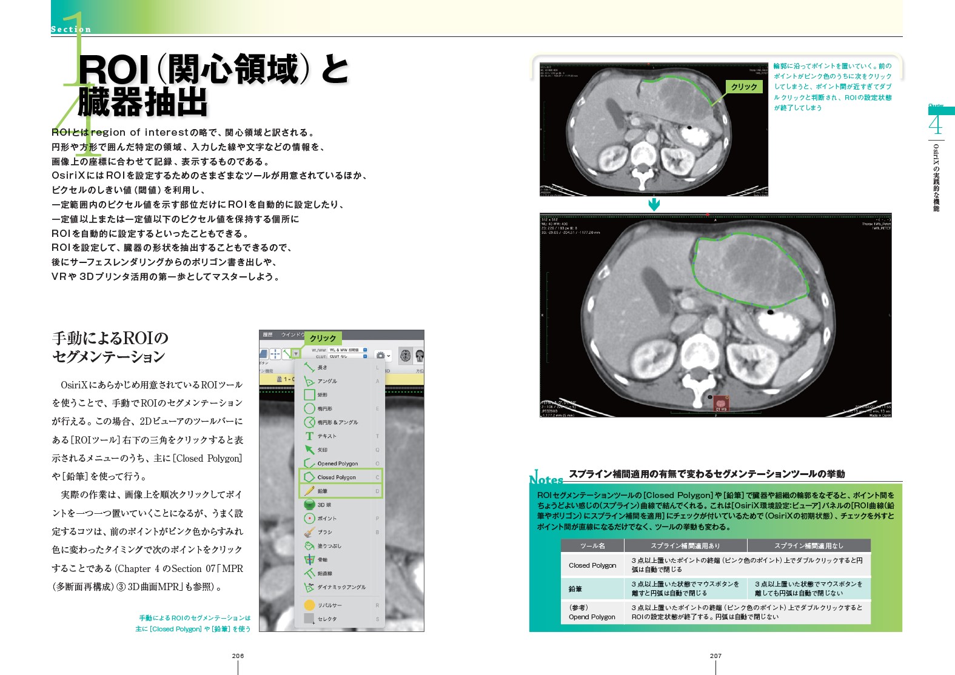Select the テキスト text tool
The width and height of the screenshot is (955, 675).
tap(339, 436)
